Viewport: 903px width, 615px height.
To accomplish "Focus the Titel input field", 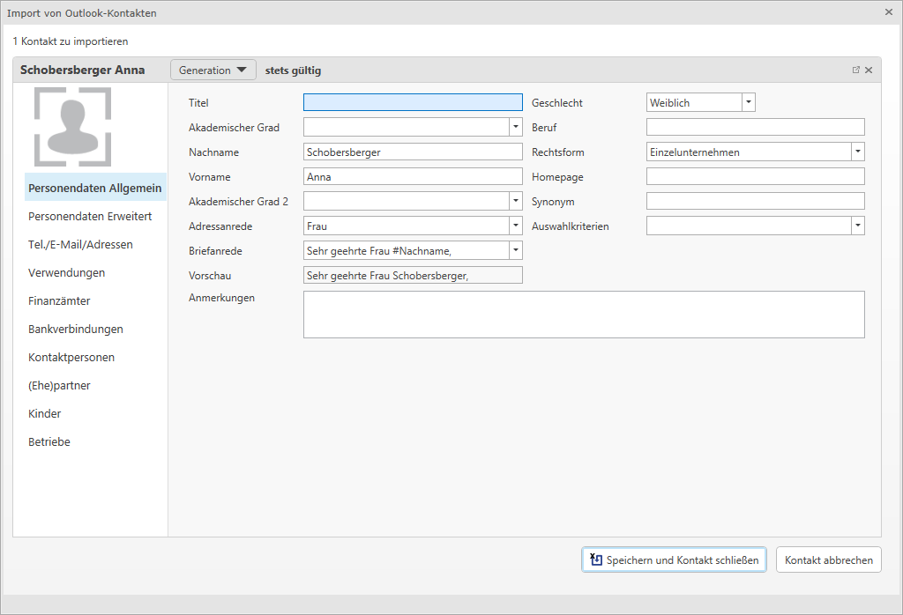I will (413, 103).
